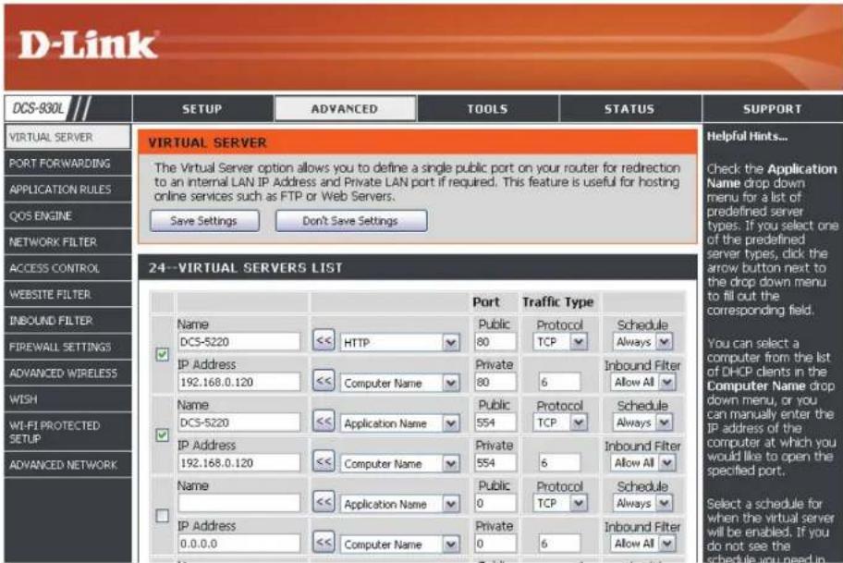The height and width of the screenshot is (563, 843).
Task: Open the SUPPORT tab
Action: point(773,108)
